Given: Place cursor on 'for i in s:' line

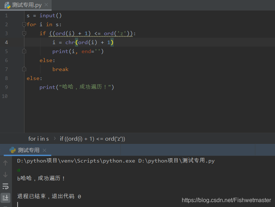Looking at the screenshot, I should point(44,24).
